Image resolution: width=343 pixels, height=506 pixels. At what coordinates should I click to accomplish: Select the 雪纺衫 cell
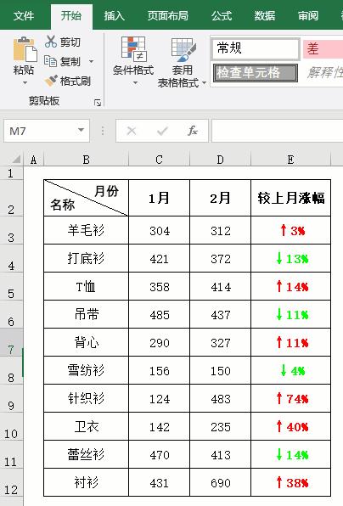click(x=86, y=370)
